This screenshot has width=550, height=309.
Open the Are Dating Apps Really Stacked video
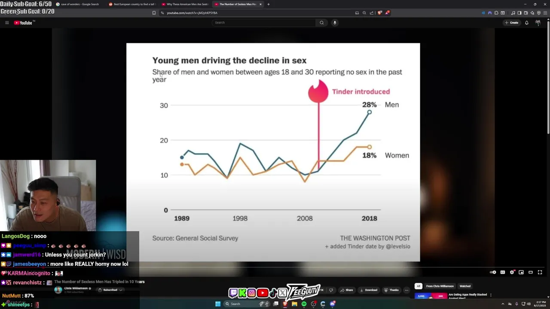pos(467,296)
